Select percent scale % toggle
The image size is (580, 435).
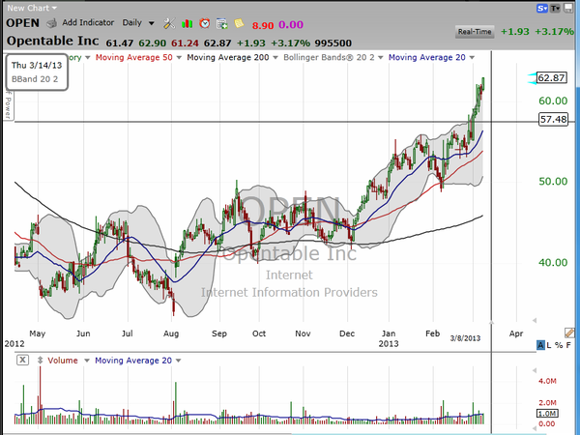(559, 345)
